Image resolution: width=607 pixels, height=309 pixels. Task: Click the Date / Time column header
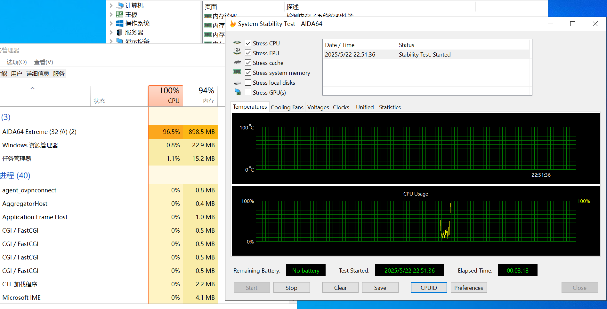(x=360, y=45)
